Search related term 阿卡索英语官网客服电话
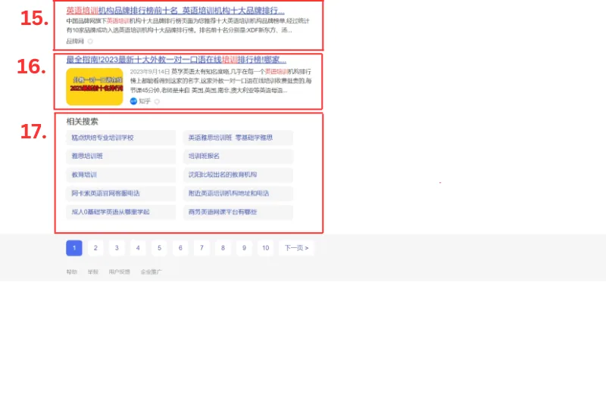Screen dimensions: 606x403 [x=121, y=194]
